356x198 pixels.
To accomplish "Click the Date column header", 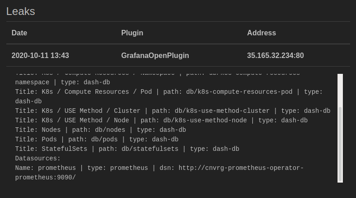I will point(19,33).
